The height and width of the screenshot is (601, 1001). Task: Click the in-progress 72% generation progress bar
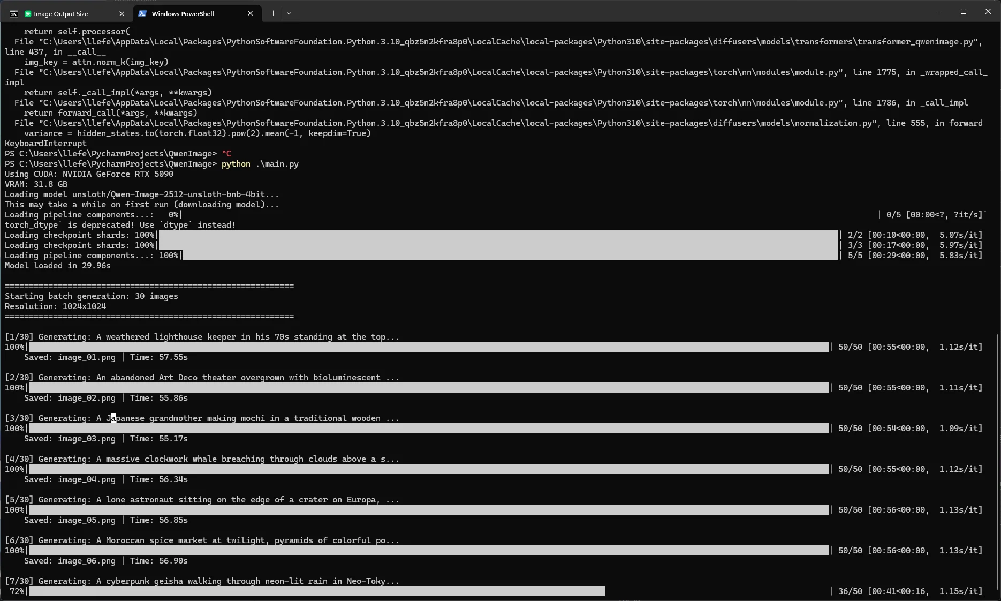point(317,591)
